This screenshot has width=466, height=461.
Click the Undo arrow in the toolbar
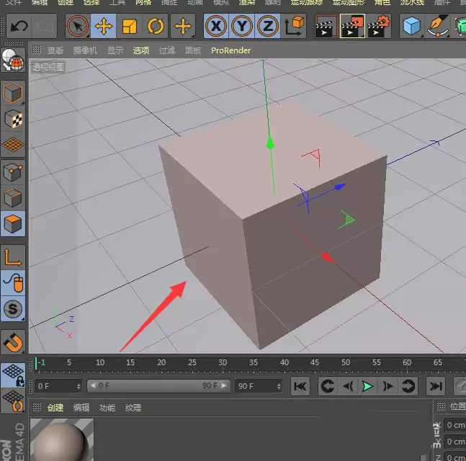point(19,26)
